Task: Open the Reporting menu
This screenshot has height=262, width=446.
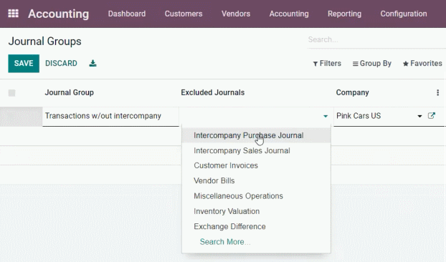Action: pyautogui.click(x=344, y=14)
